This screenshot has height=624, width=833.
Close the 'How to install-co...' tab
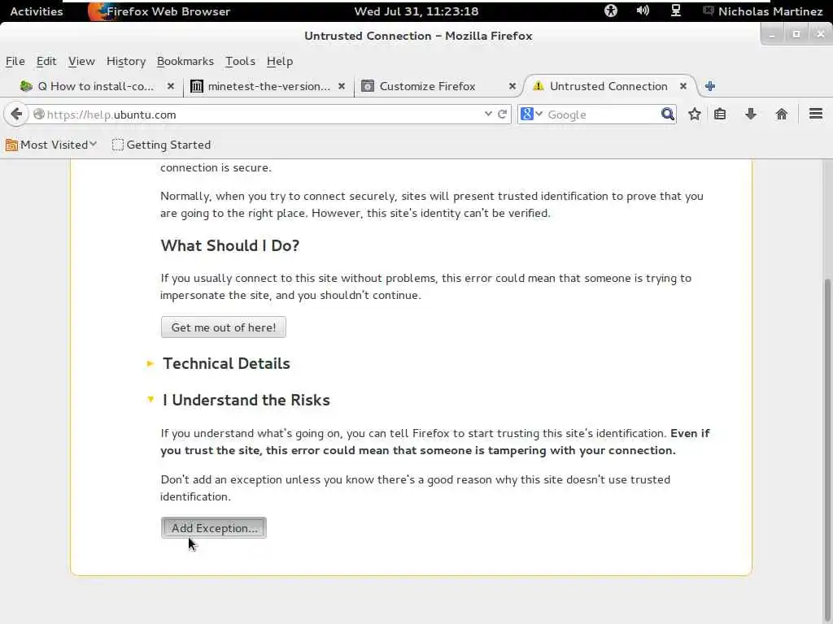171,86
